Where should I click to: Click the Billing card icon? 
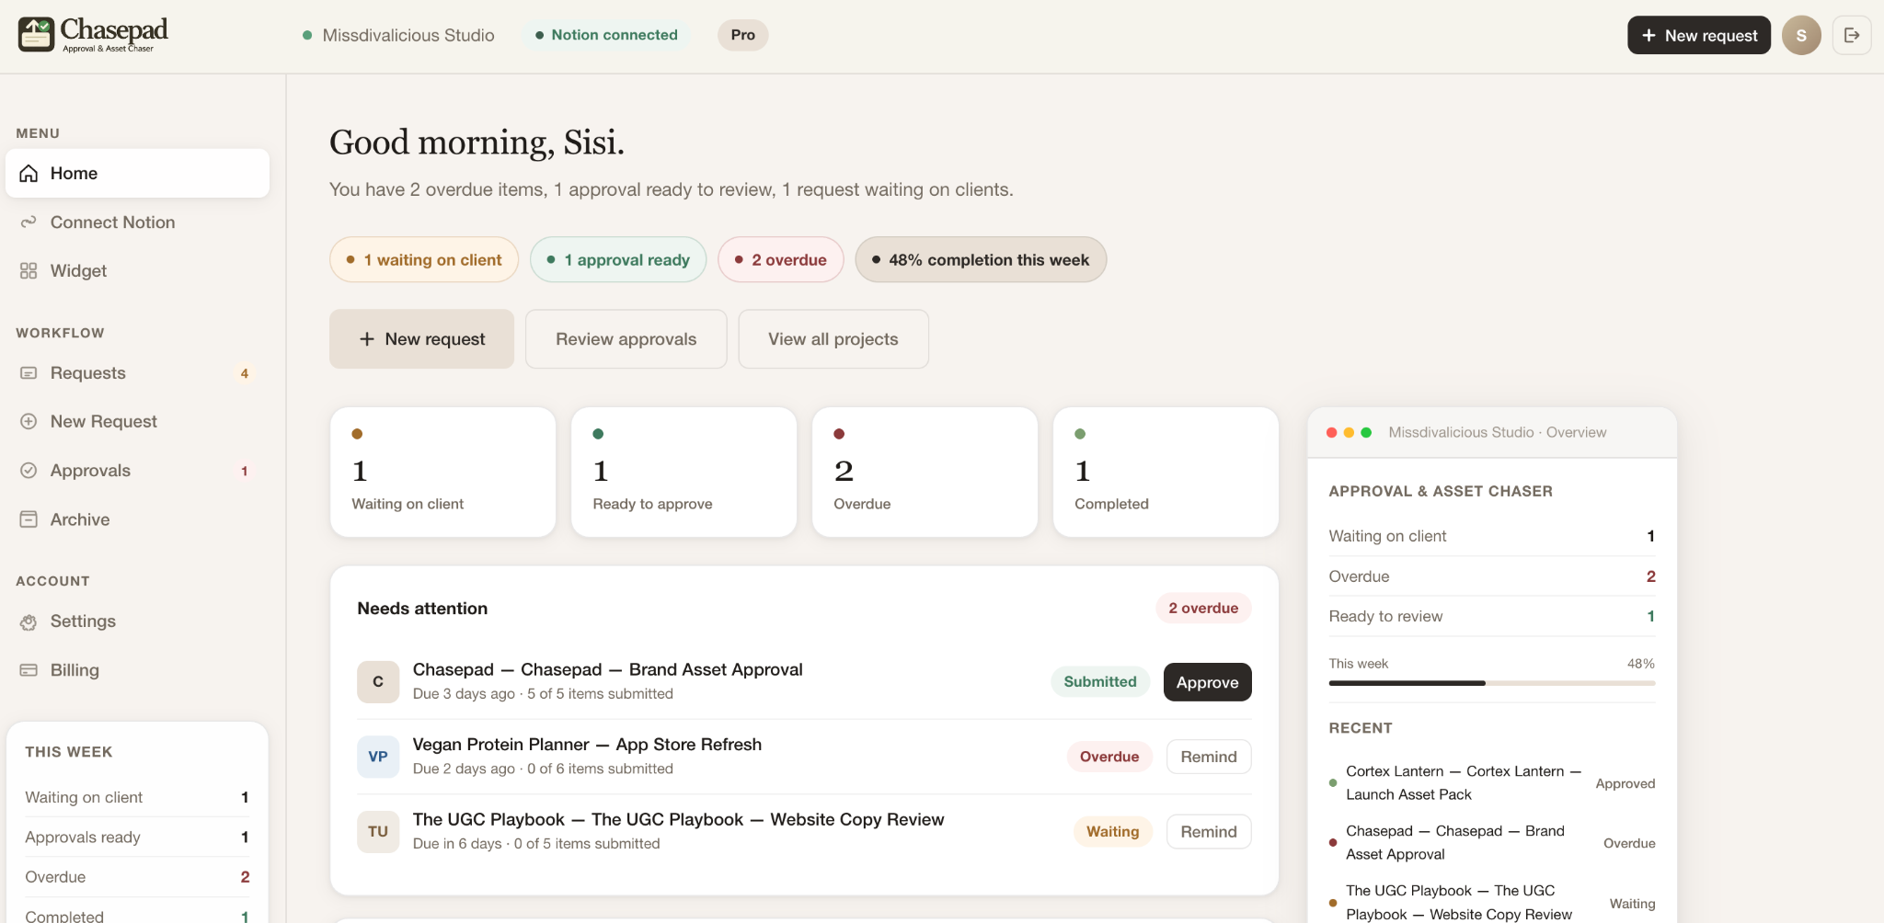[29, 670]
